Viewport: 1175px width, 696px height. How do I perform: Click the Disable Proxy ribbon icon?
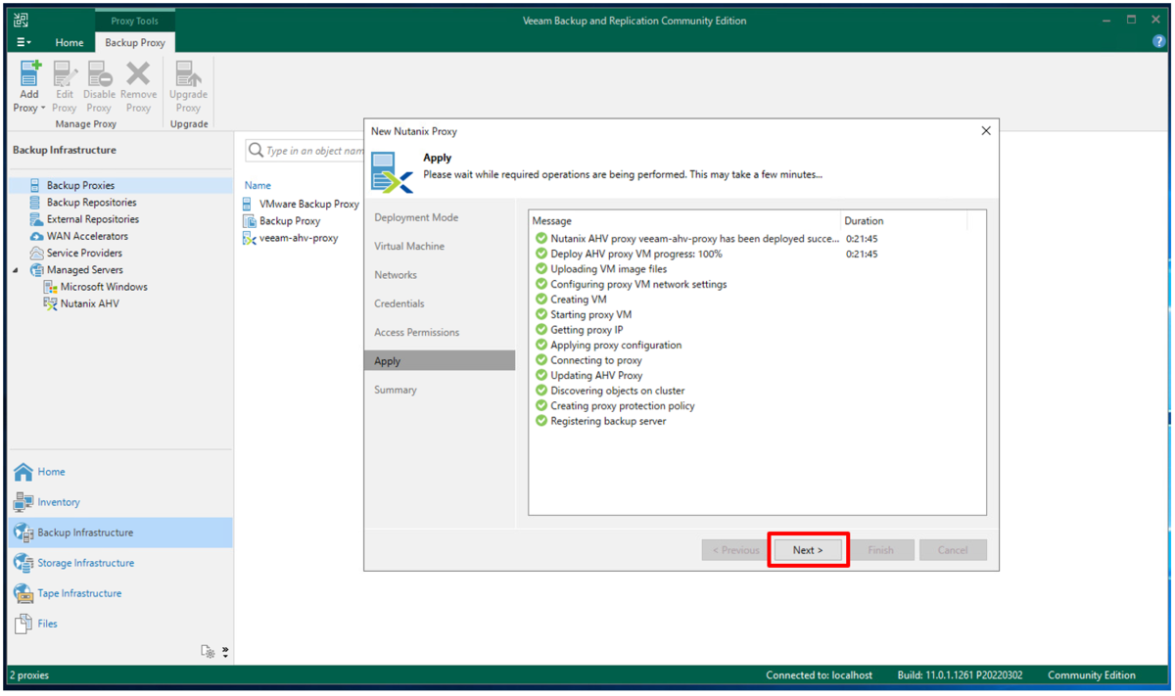tap(99, 73)
